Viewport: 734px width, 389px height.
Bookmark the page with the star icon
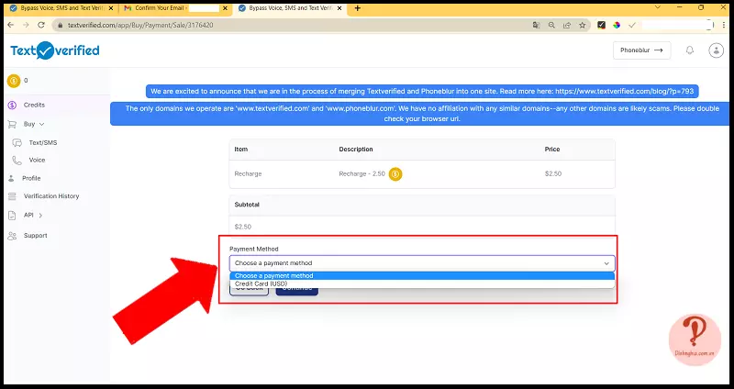coord(582,26)
